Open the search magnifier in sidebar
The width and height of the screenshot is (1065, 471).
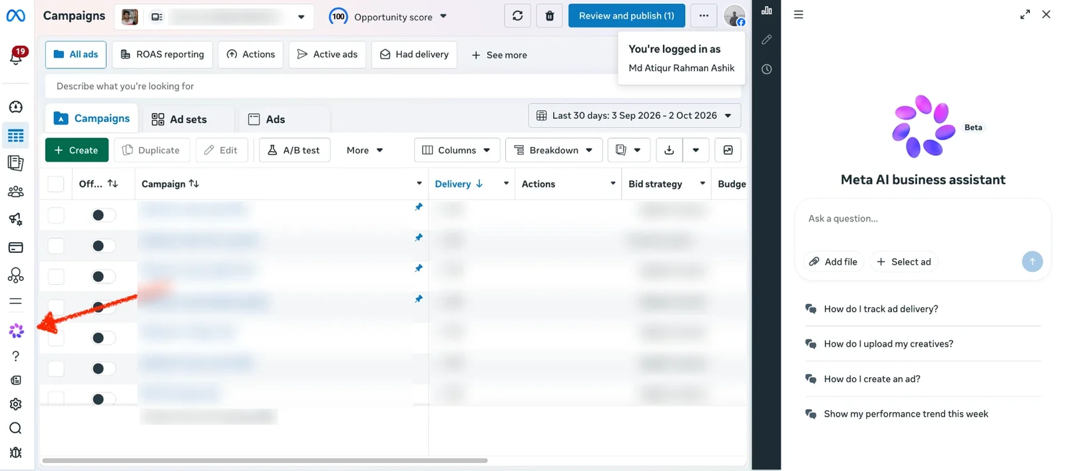pos(15,428)
